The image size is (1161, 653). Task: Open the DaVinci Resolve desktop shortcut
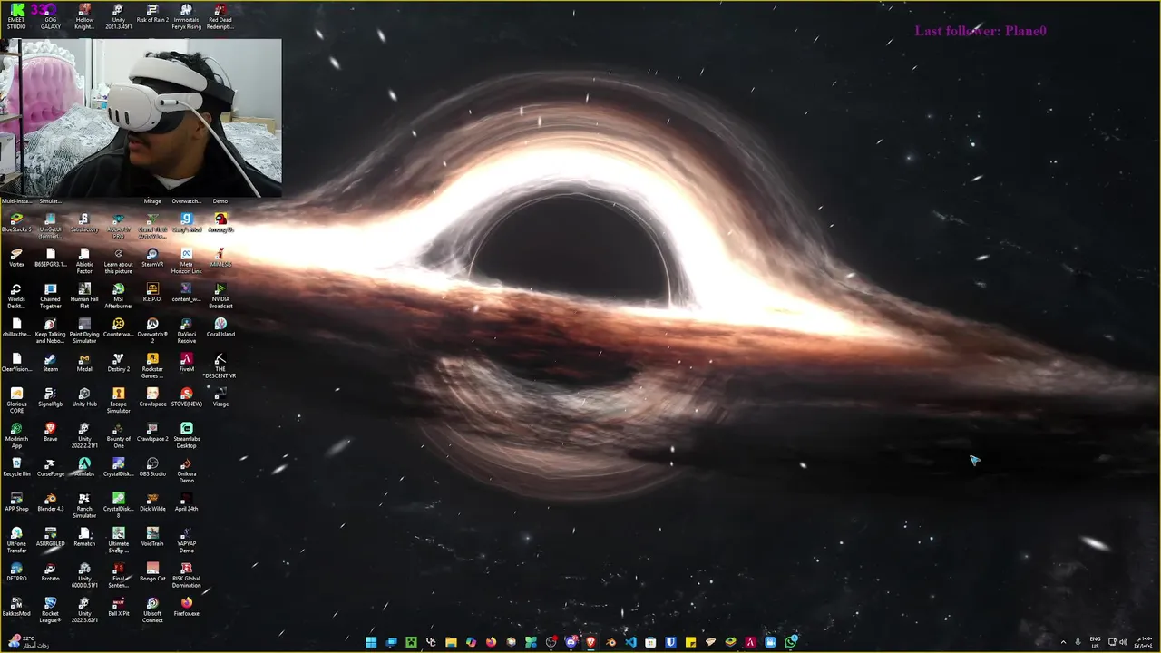click(x=187, y=331)
